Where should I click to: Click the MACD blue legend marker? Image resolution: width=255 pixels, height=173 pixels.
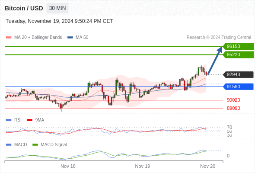tap(9, 145)
